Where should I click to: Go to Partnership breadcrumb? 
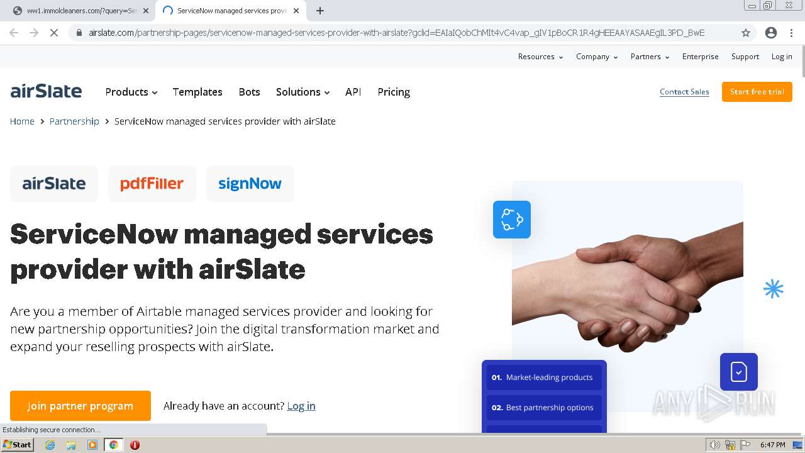click(74, 121)
